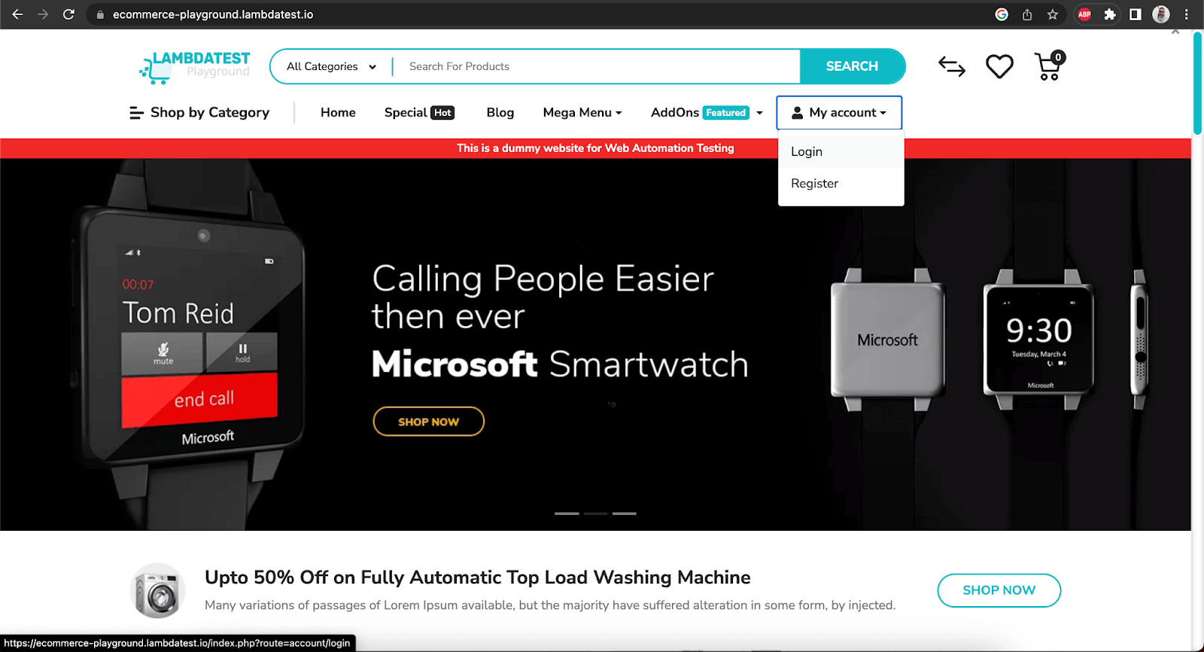
Task: Open the wishlist heart icon
Action: (x=999, y=67)
